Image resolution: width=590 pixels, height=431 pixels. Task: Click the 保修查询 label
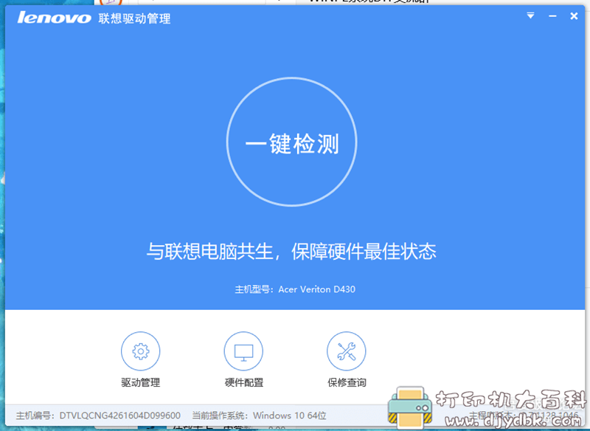(x=347, y=382)
